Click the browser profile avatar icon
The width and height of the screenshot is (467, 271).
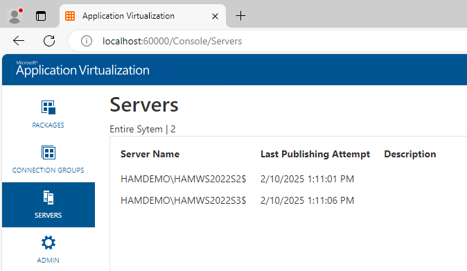(15, 16)
